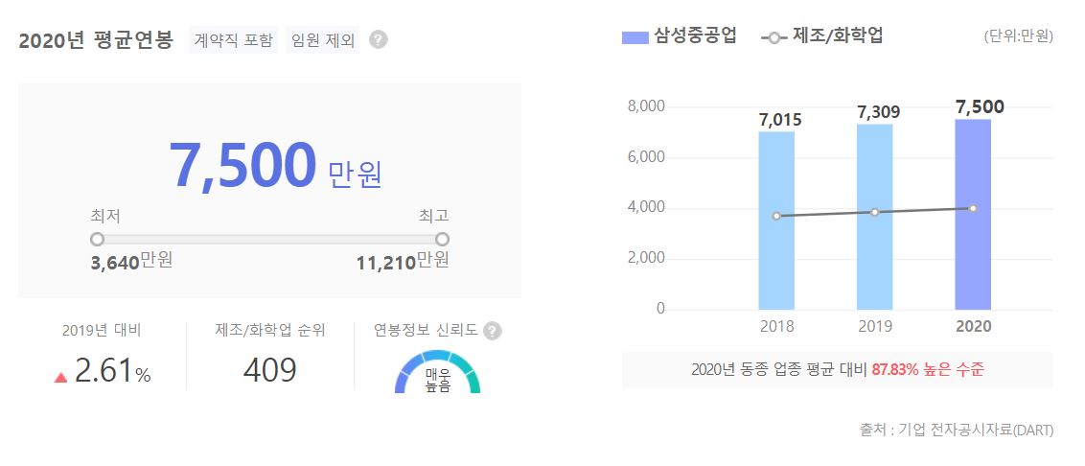
Task: Click the help icon beside 연봉정보 신뢰도
Action: point(492,331)
